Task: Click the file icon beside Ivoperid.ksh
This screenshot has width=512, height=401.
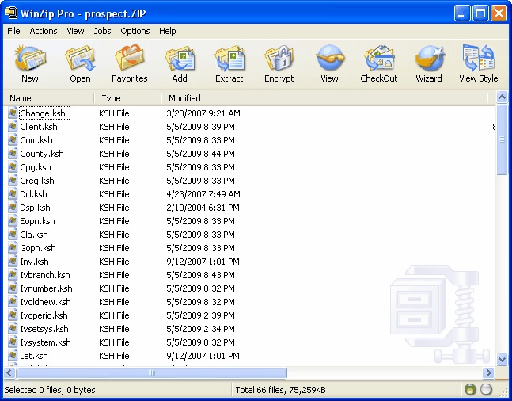Action: (13, 315)
